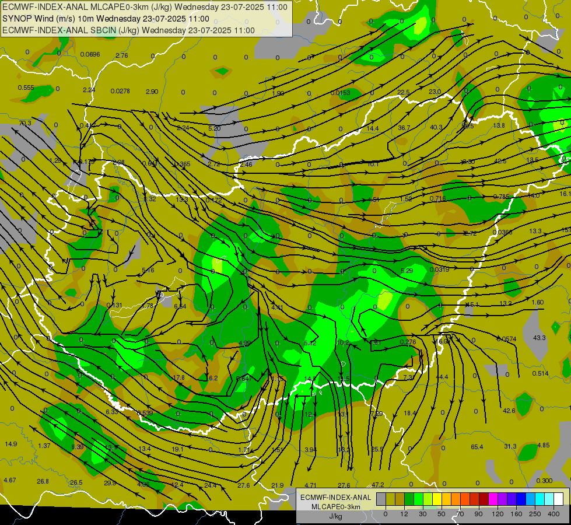The width and height of the screenshot is (571, 525).
Task: Select the dark red legend swatch
Action: tap(484, 499)
